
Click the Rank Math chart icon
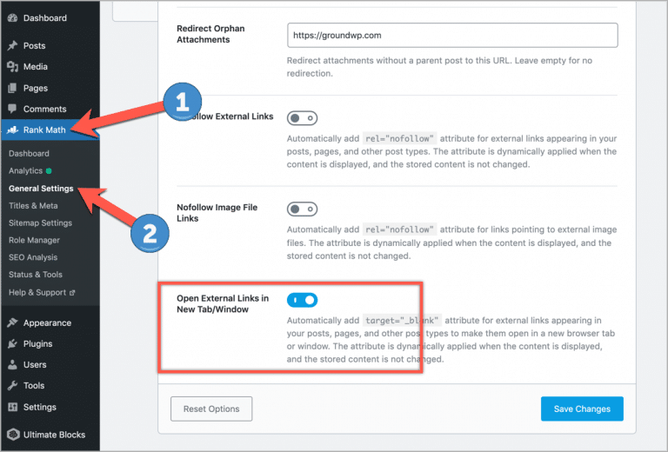click(13, 130)
